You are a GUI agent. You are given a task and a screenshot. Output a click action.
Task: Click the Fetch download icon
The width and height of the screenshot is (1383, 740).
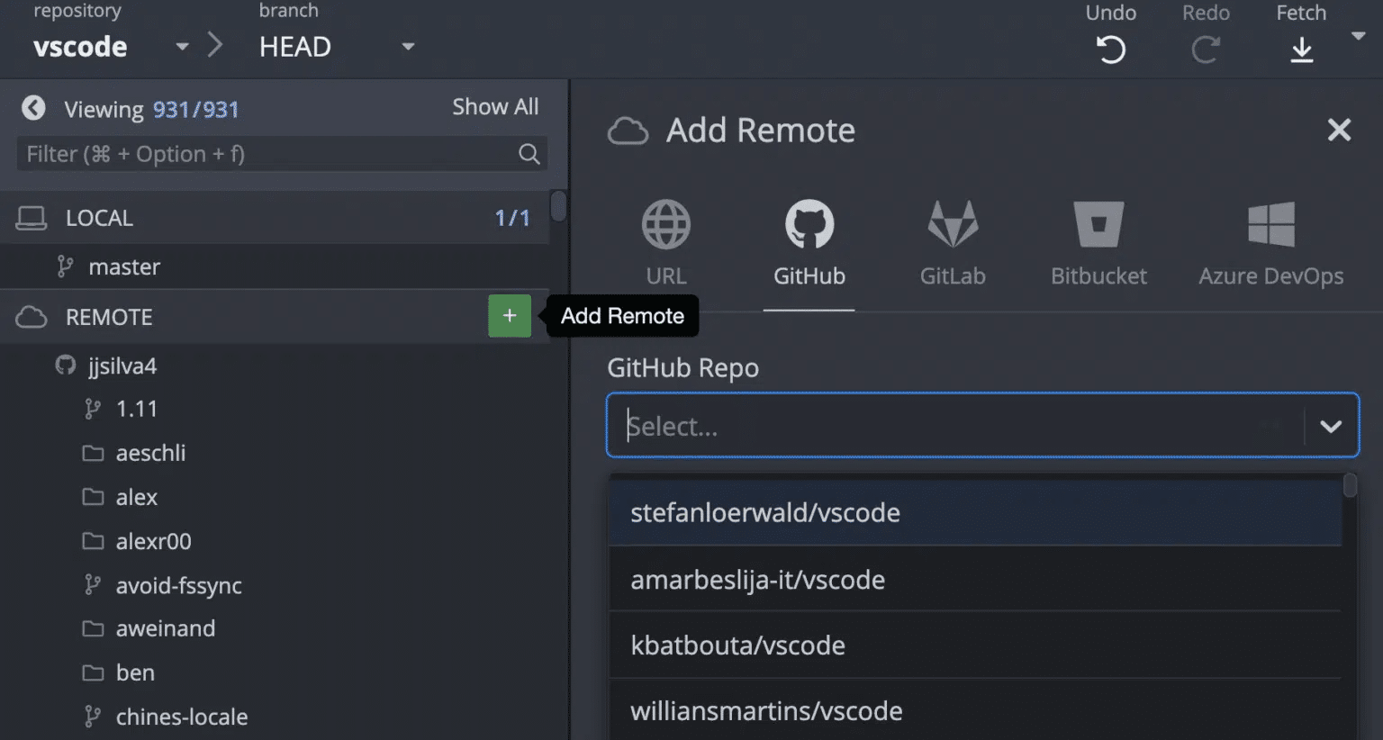1301,50
